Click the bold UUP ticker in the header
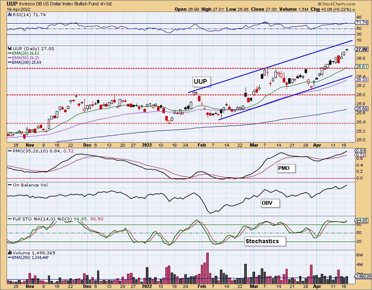The height and width of the screenshot is (290, 372). [12, 4]
